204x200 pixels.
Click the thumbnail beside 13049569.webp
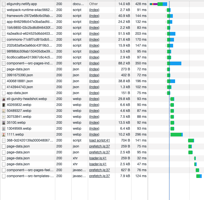(4, 129)
